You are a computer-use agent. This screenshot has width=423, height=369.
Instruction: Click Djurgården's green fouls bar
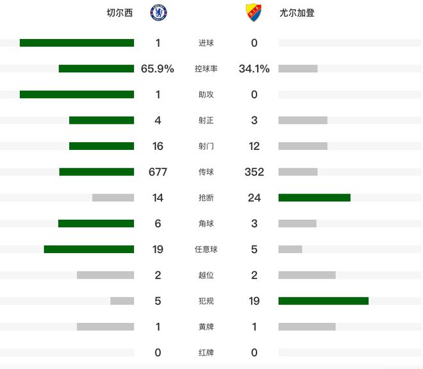[x=323, y=301]
